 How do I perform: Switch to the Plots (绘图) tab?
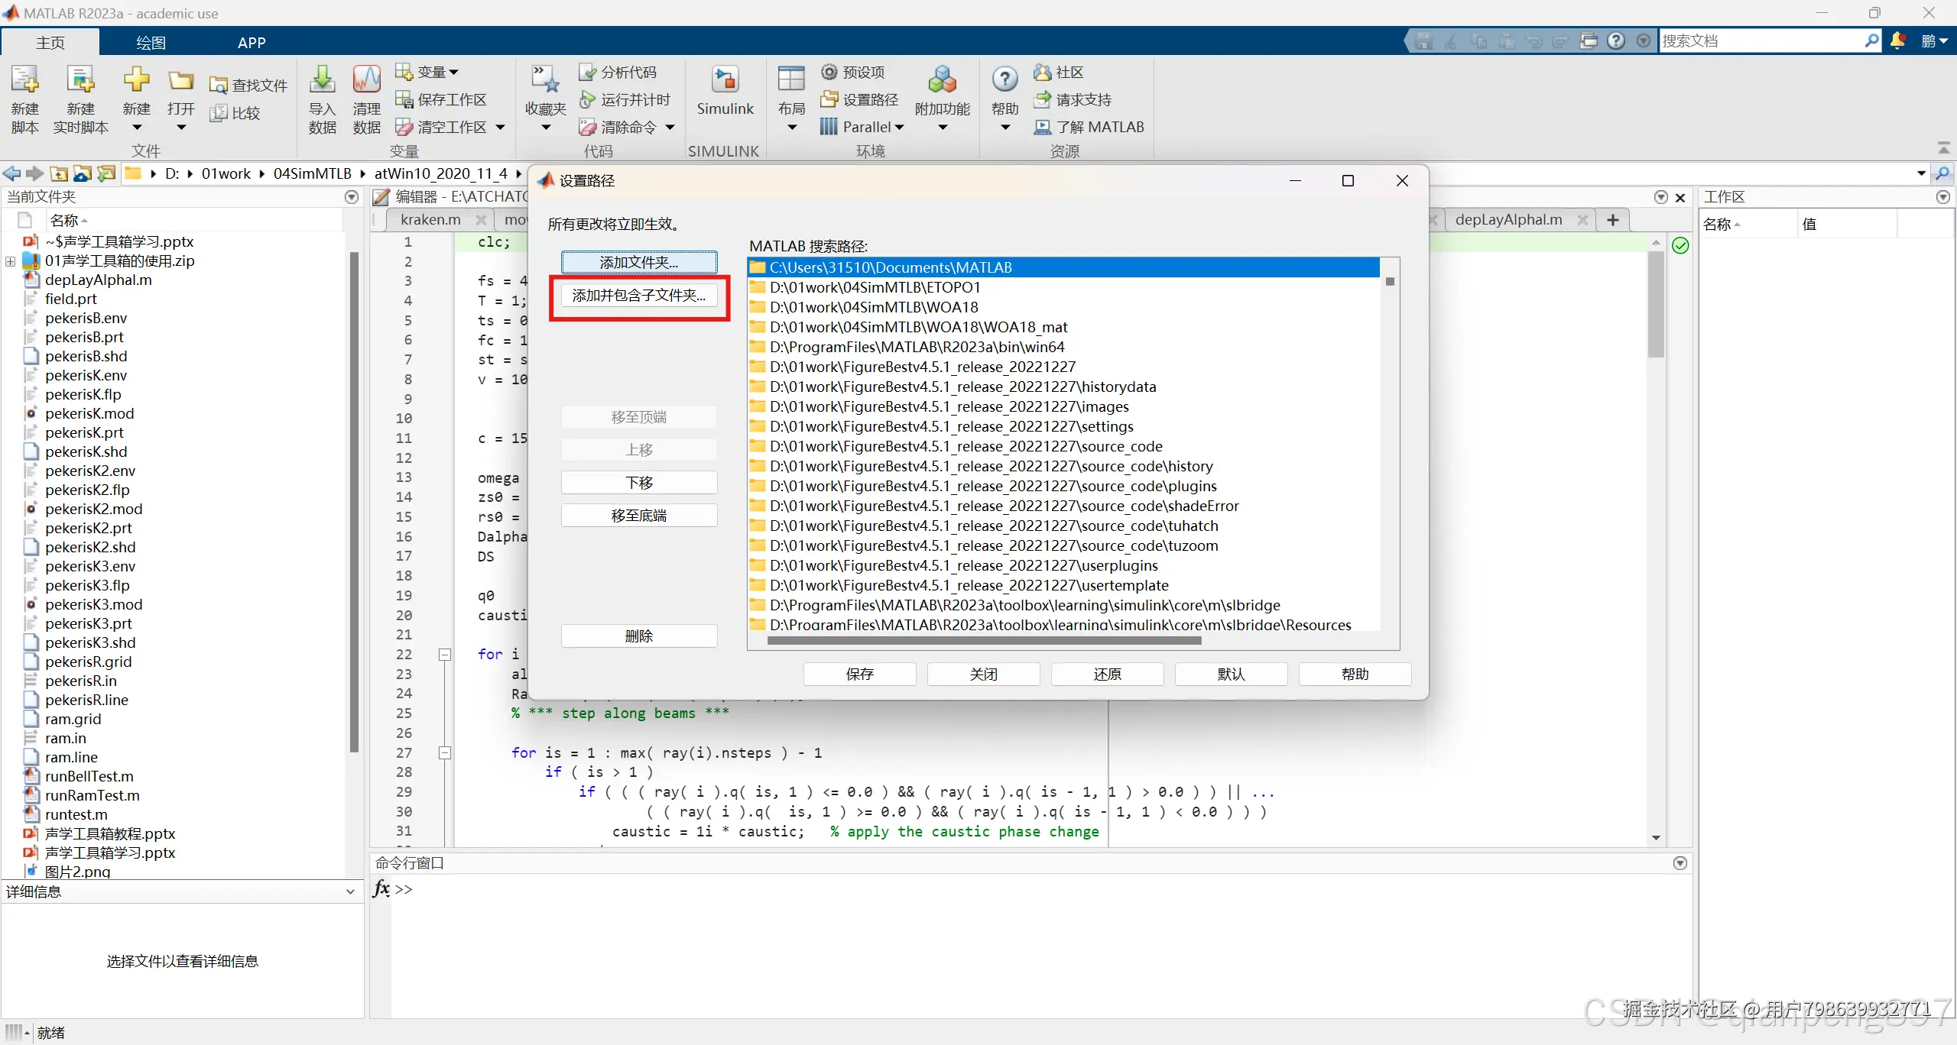pos(151,43)
